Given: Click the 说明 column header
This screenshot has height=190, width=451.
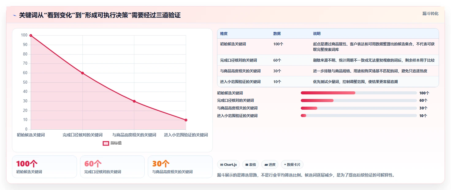Looking at the screenshot, I should click(x=317, y=33).
